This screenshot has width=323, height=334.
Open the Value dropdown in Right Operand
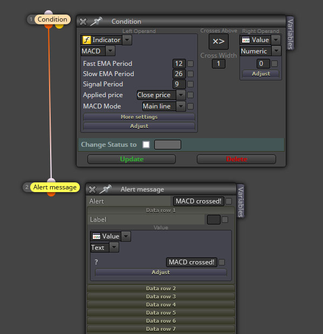[x=276, y=40]
